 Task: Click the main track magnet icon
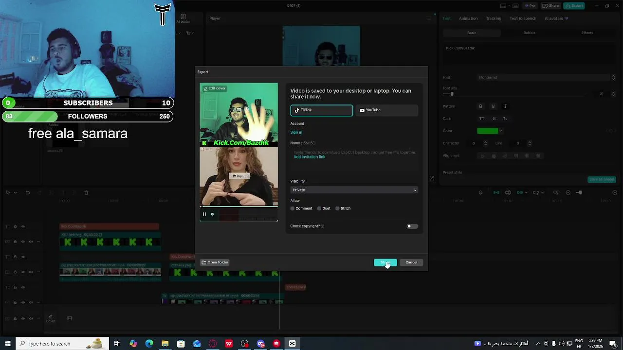point(496,192)
